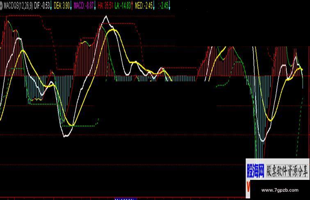Click the down arrow after DEA value
310x200 pixels.
71,6
